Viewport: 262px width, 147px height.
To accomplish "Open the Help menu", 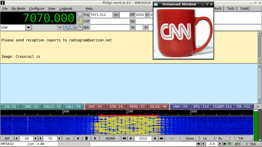I will click(x=89, y=9).
